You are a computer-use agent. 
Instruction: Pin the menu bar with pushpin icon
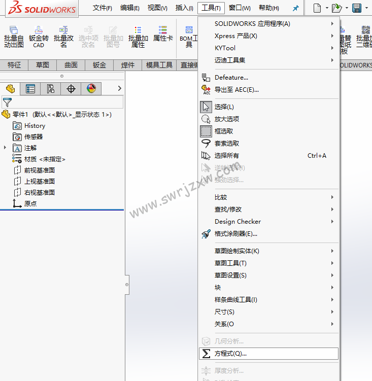(296, 8)
